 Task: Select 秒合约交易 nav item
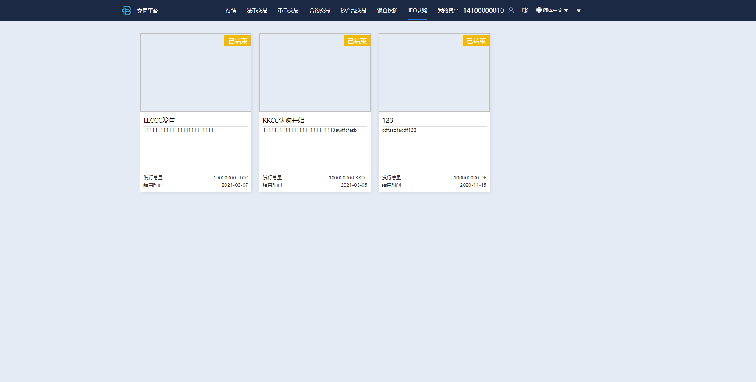click(x=353, y=10)
